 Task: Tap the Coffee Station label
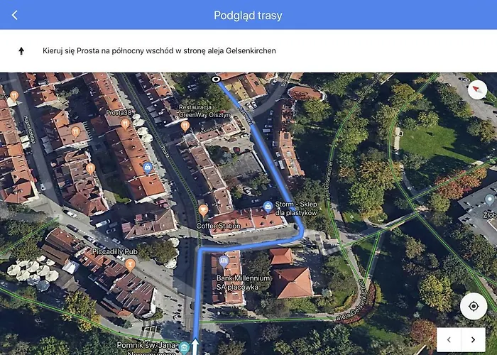(219, 226)
